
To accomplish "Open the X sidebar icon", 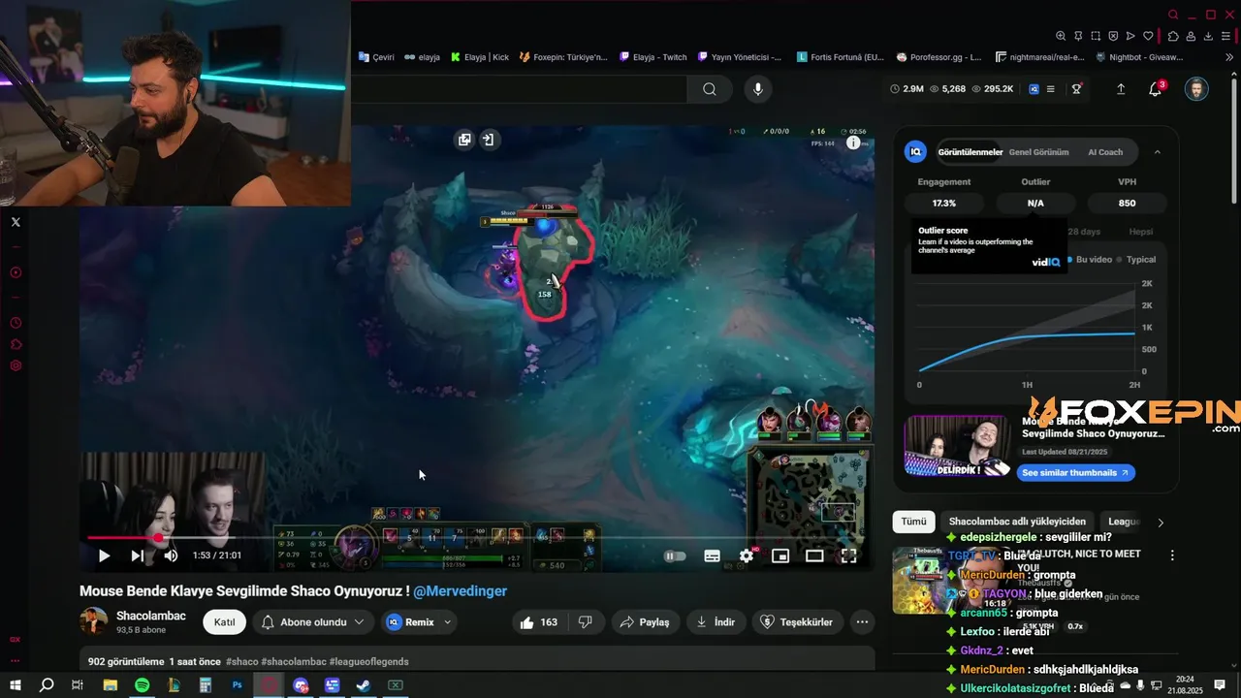I will coord(16,222).
